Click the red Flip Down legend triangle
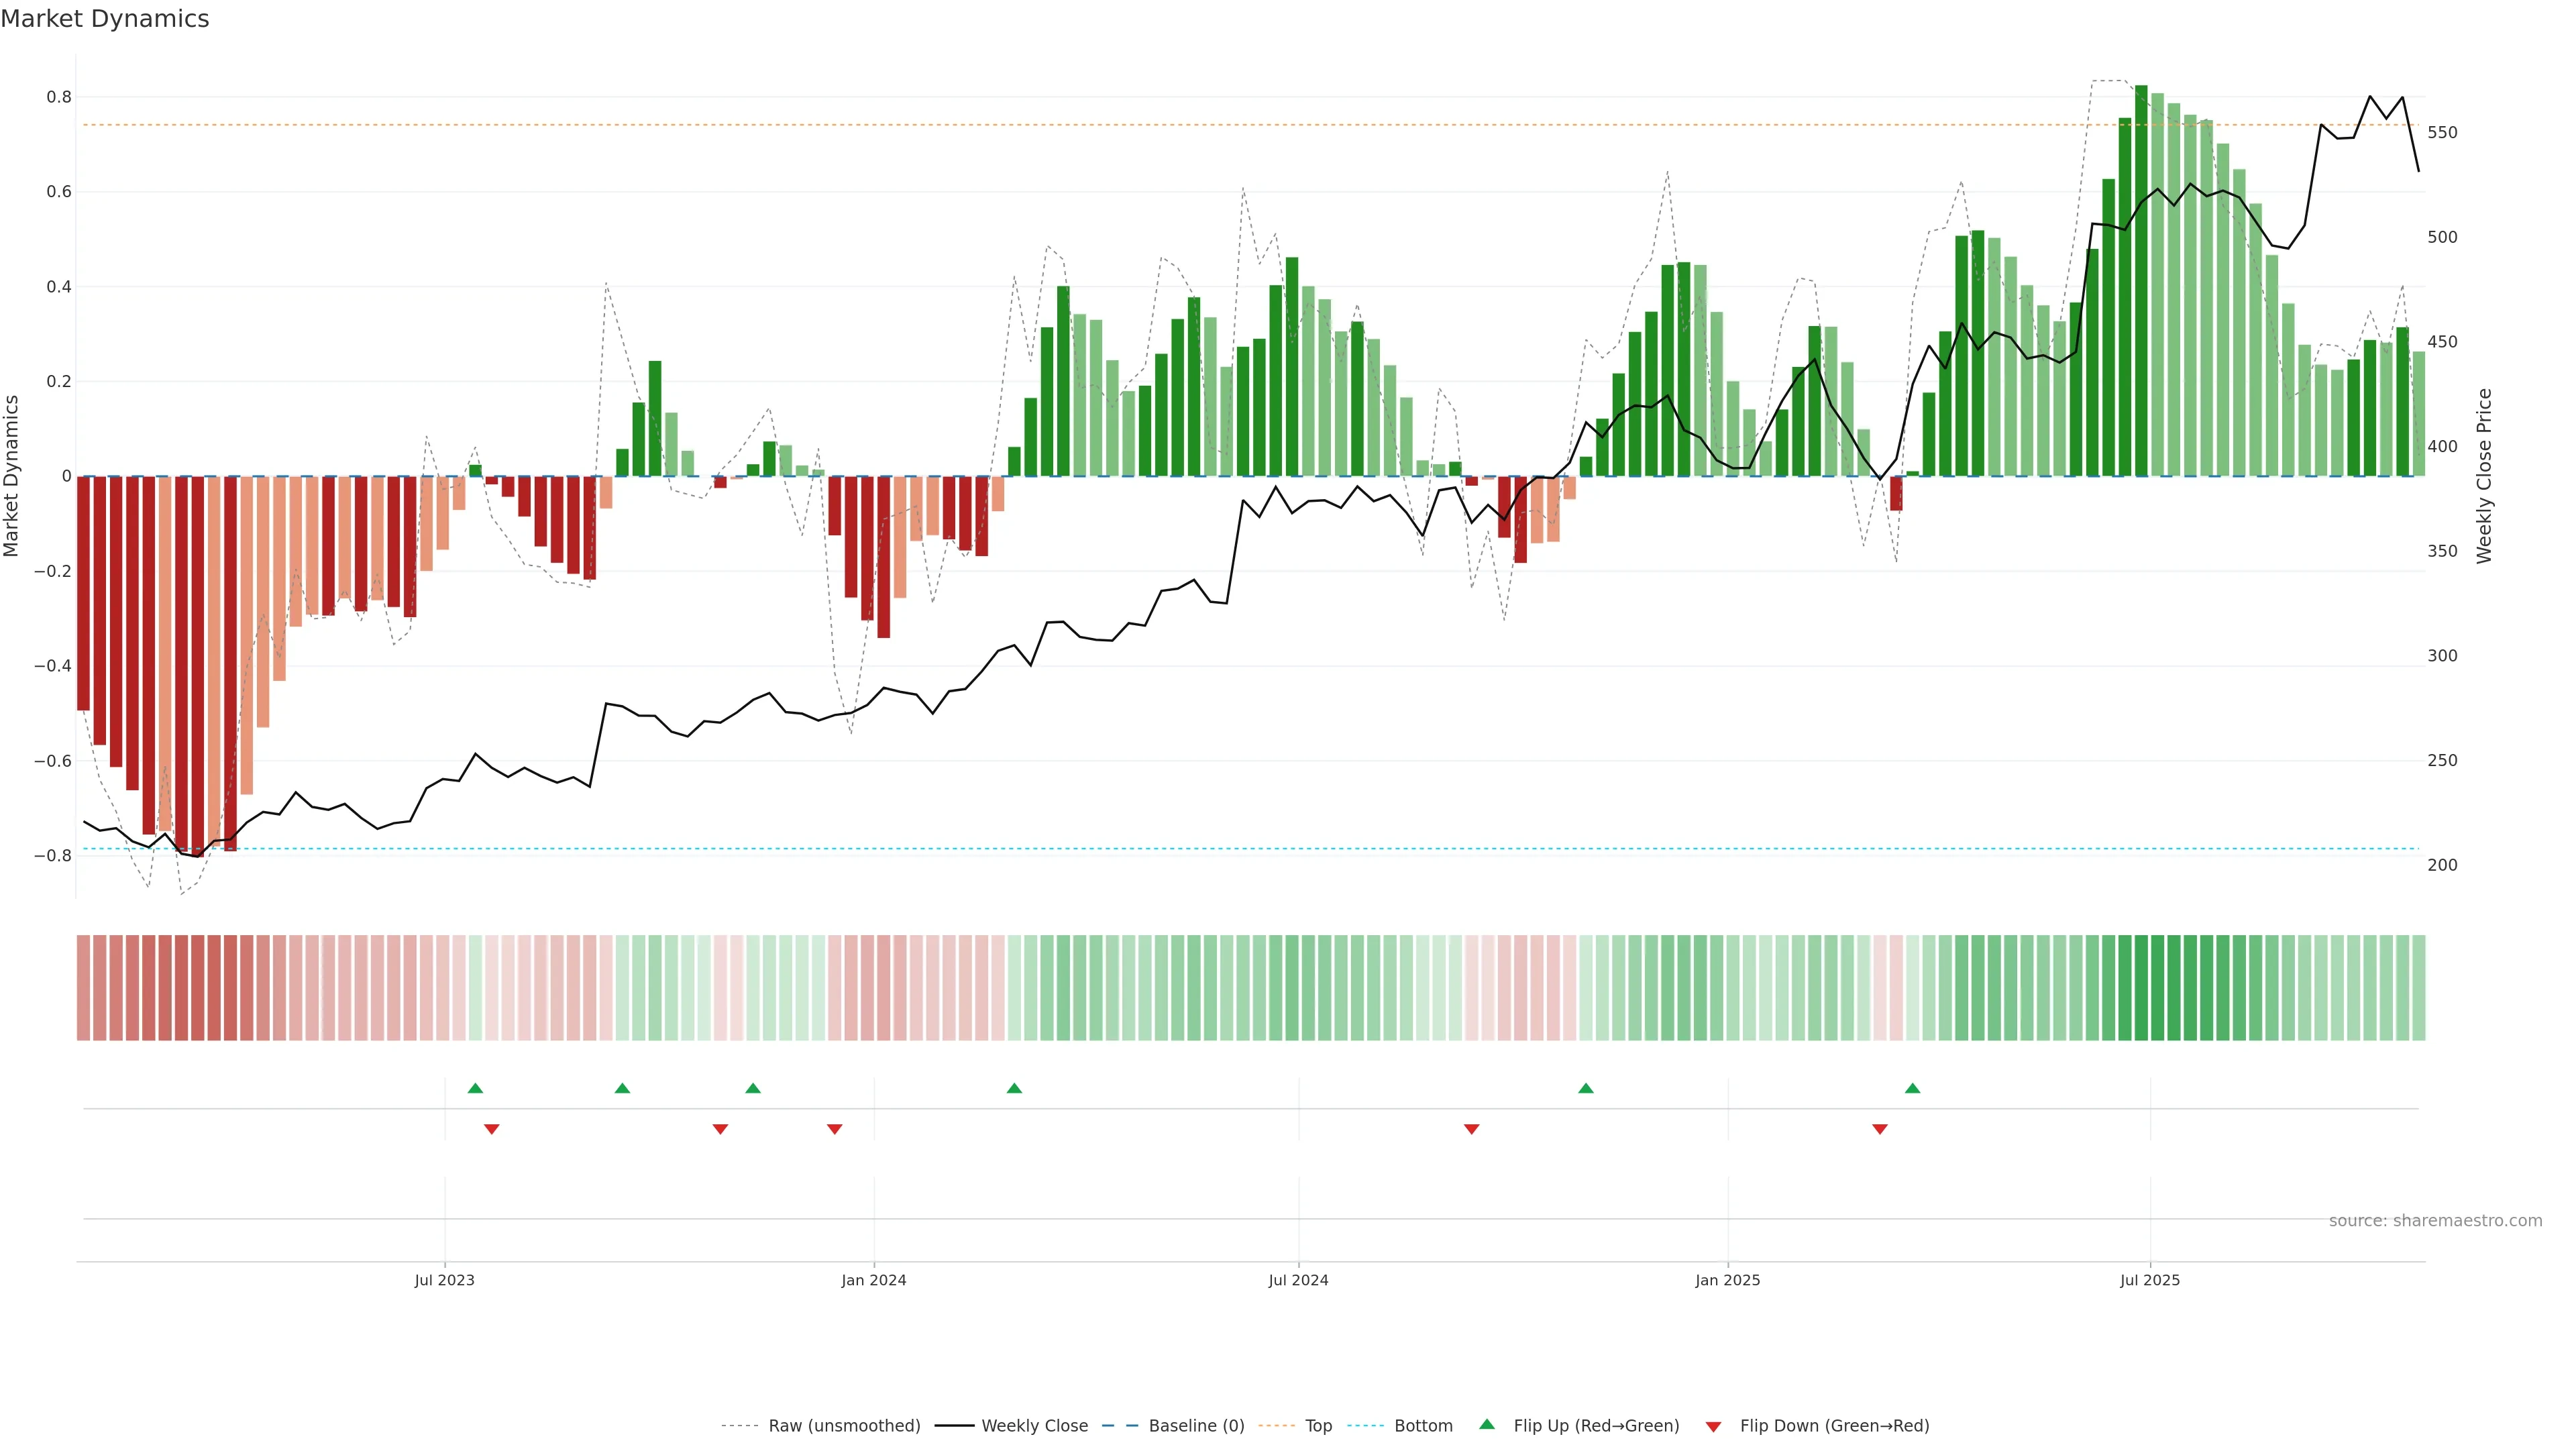This screenshot has height=1449, width=2576. 1713,1426
